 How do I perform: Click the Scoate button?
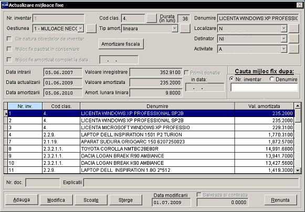(91, 200)
